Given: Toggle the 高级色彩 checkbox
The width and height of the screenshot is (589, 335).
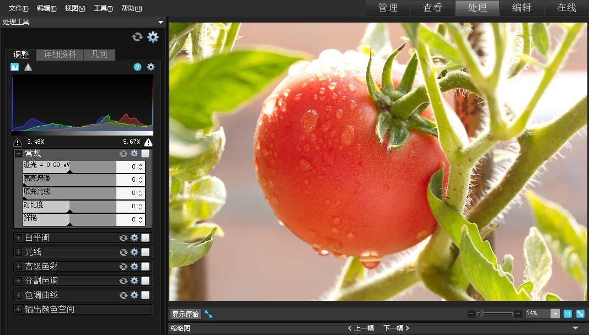Looking at the screenshot, I should pyautogui.click(x=144, y=266).
